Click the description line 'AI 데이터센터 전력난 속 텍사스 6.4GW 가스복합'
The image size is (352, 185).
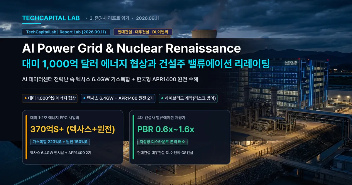(76, 80)
